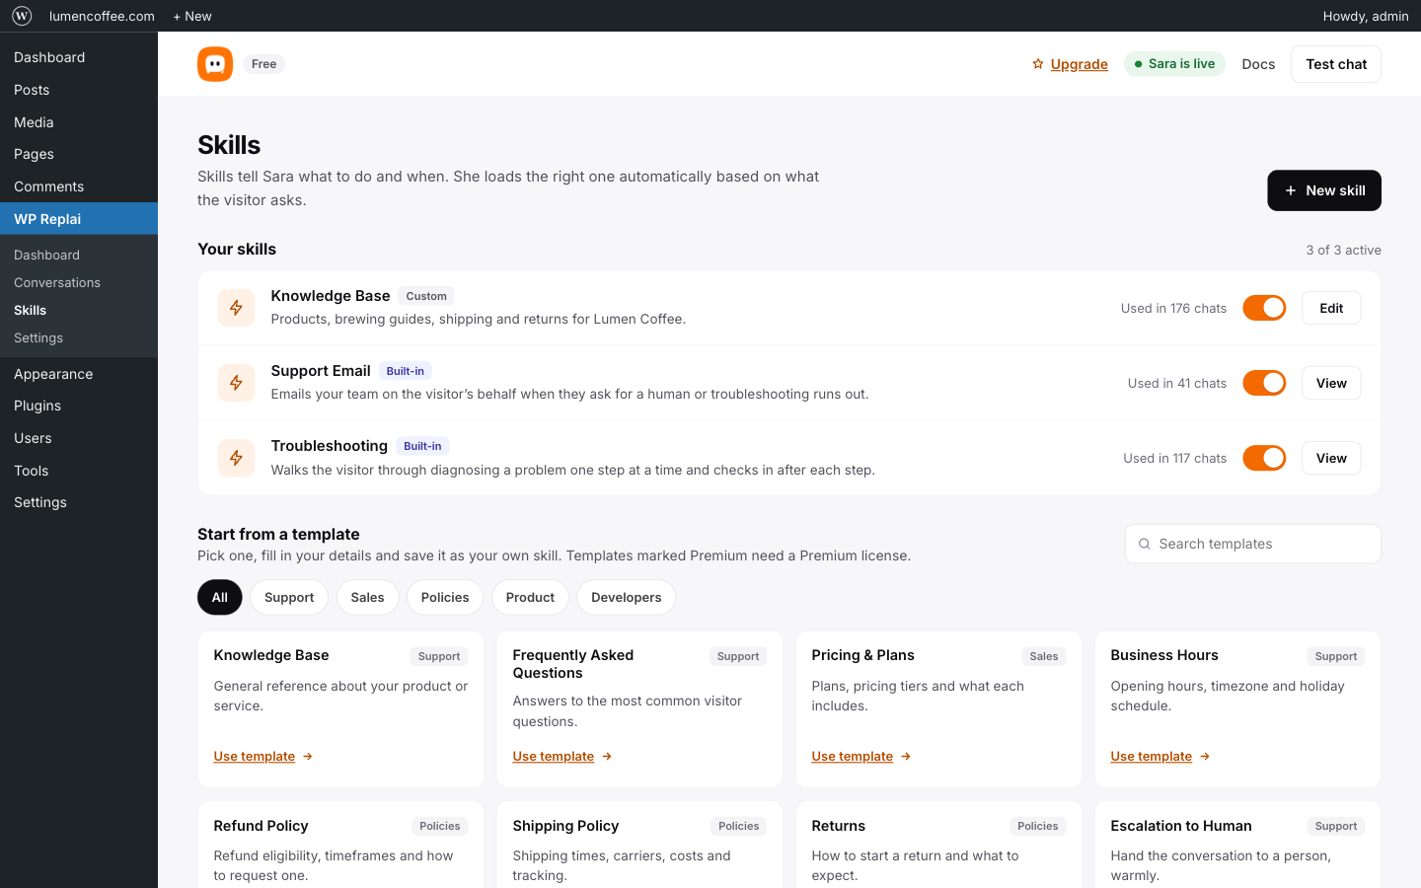Show Product templates
This screenshot has width=1421, height=888.
pyautogui.click(x=530, y=597)
